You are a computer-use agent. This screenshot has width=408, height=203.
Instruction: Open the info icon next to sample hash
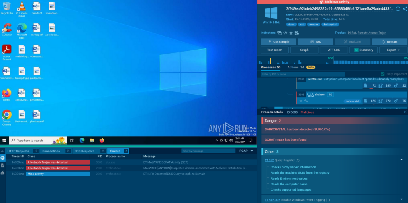[x=398, y=9]
